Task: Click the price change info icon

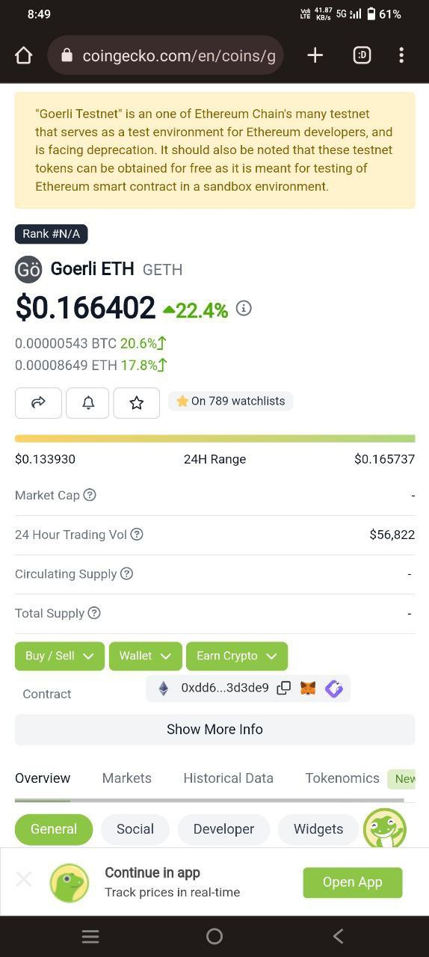Action: (244, 308)
